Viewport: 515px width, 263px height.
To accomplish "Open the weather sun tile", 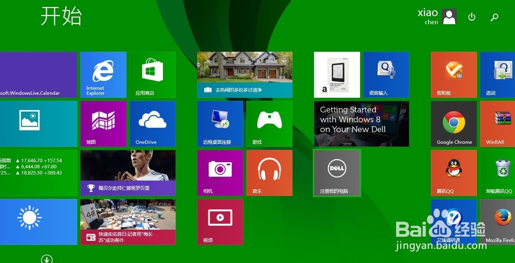I will 39,222.
